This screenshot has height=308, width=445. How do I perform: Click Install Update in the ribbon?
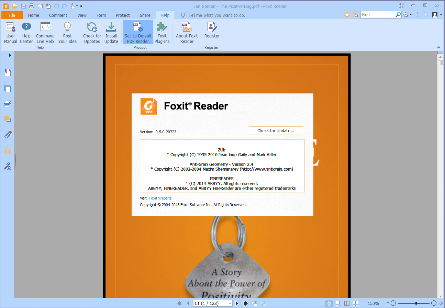[111, 33]
